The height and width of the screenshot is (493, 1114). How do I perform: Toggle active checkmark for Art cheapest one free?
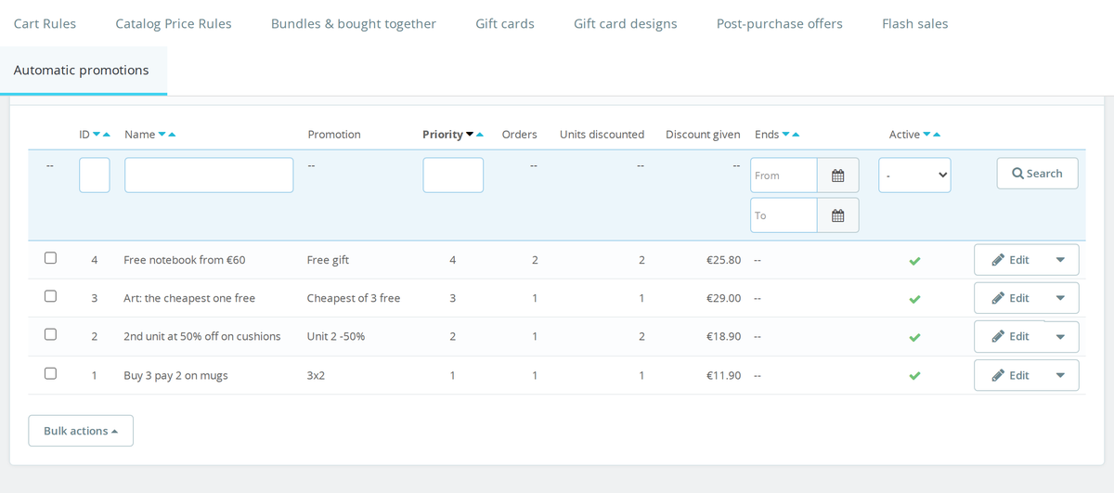click(914, 299)
